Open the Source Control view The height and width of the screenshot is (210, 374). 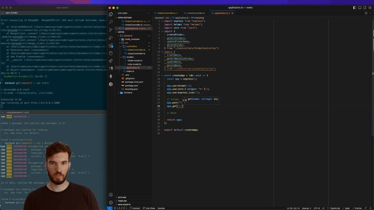click(x=111, y=30)
